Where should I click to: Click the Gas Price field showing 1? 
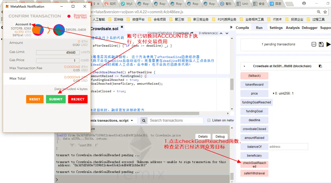(58, 61)
